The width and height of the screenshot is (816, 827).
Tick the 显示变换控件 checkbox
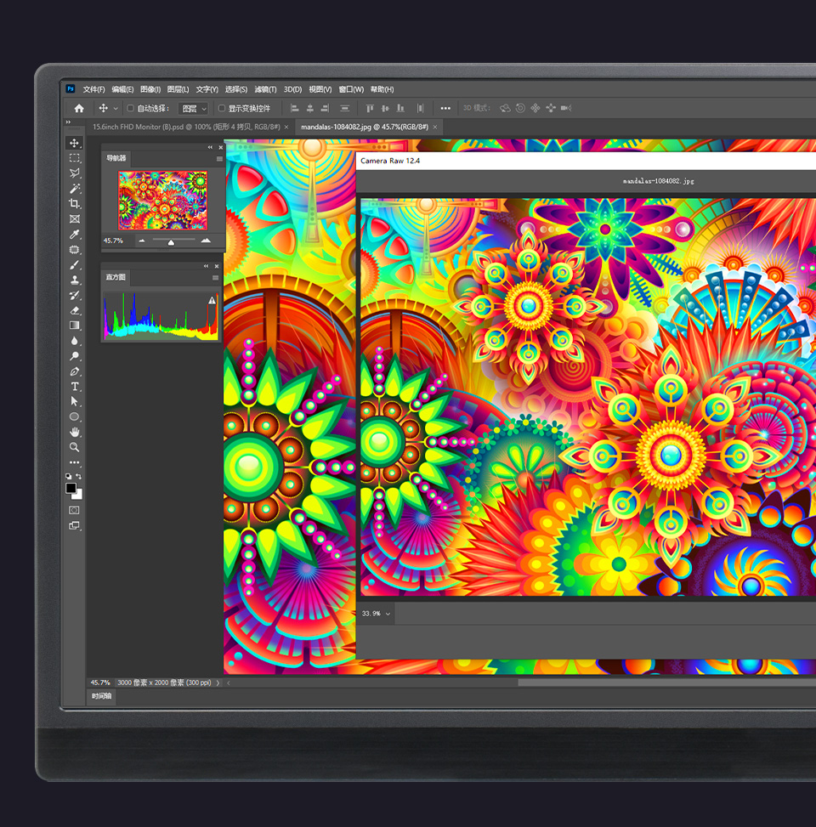(222, 108)
